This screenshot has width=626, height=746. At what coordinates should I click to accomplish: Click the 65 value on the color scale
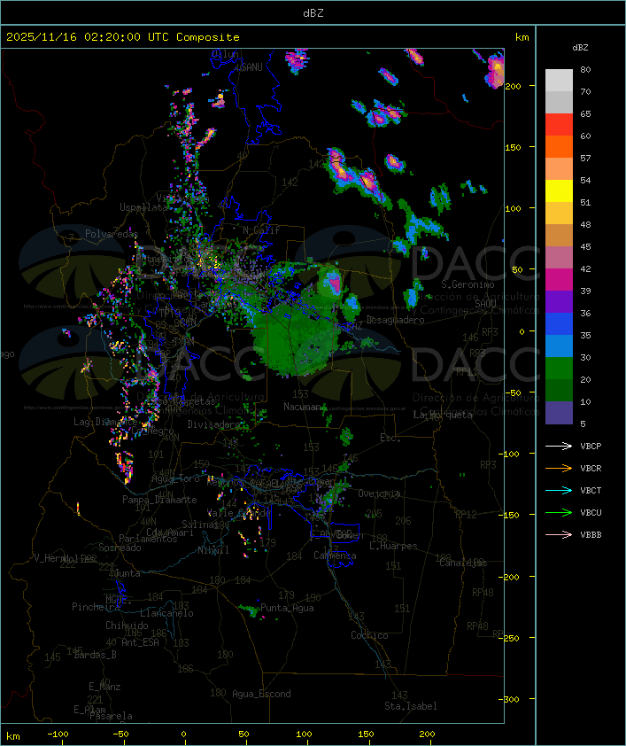[585, 113]
